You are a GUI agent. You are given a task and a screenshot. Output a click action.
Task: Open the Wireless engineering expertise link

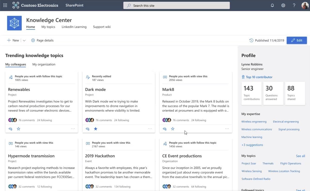pyautogui.click(x=254, y=122)
